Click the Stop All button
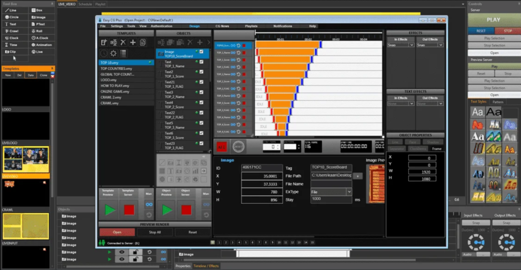 pos(155,232)
